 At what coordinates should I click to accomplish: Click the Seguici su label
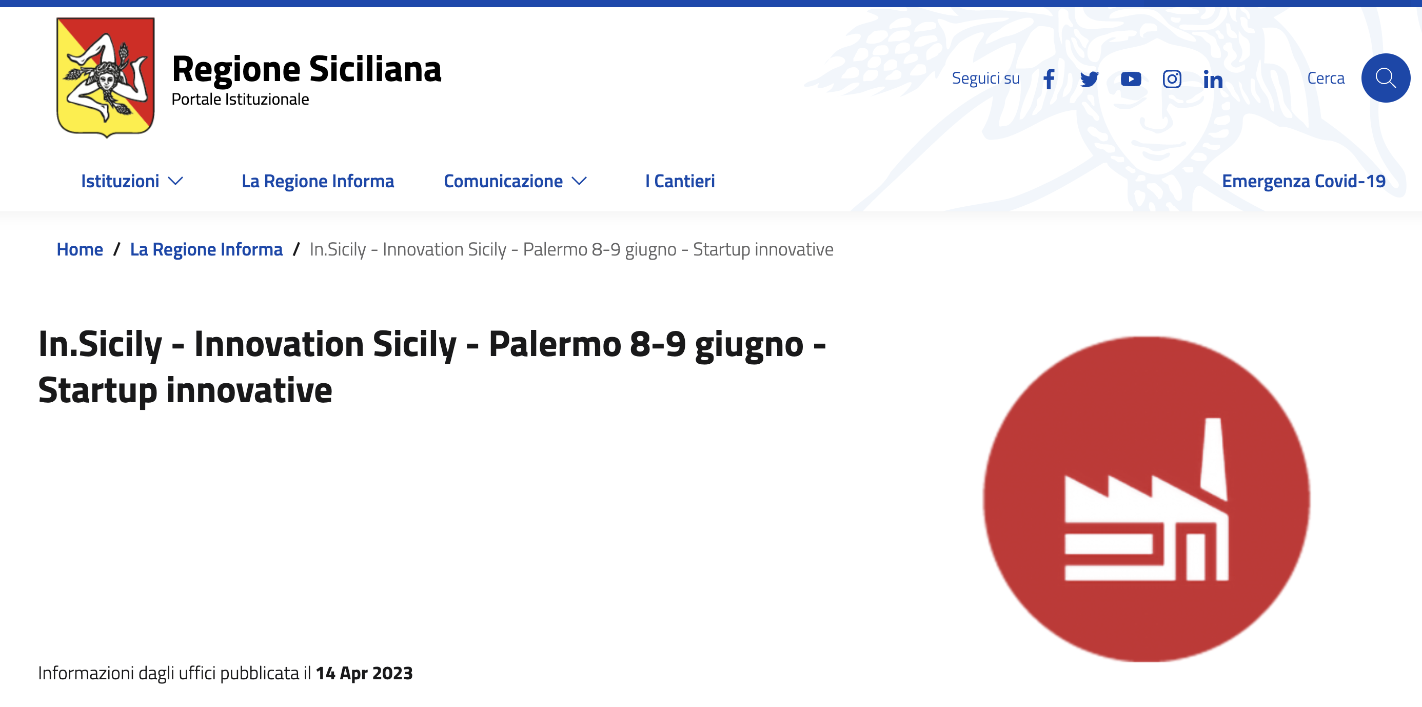986,78
